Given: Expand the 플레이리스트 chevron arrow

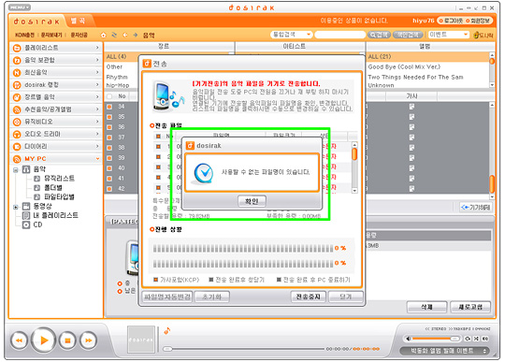Looking at the screenshot, I should pos(97,48).
